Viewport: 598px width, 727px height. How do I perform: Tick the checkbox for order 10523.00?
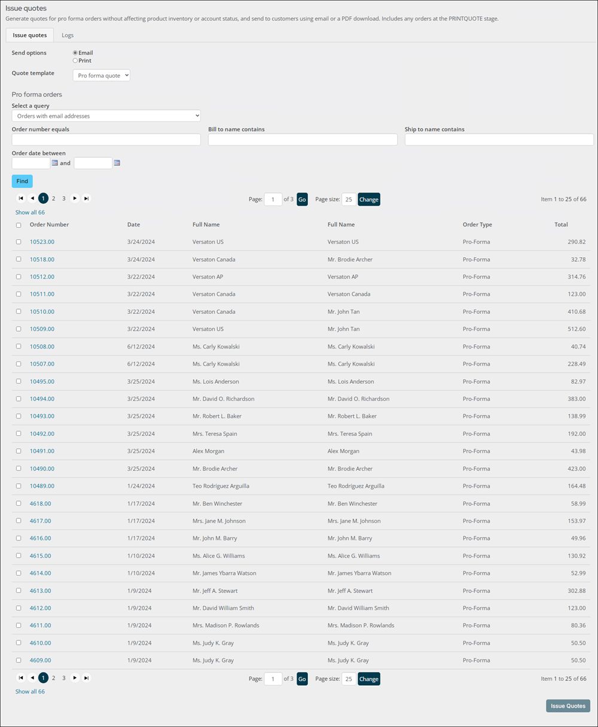[19, 242]
